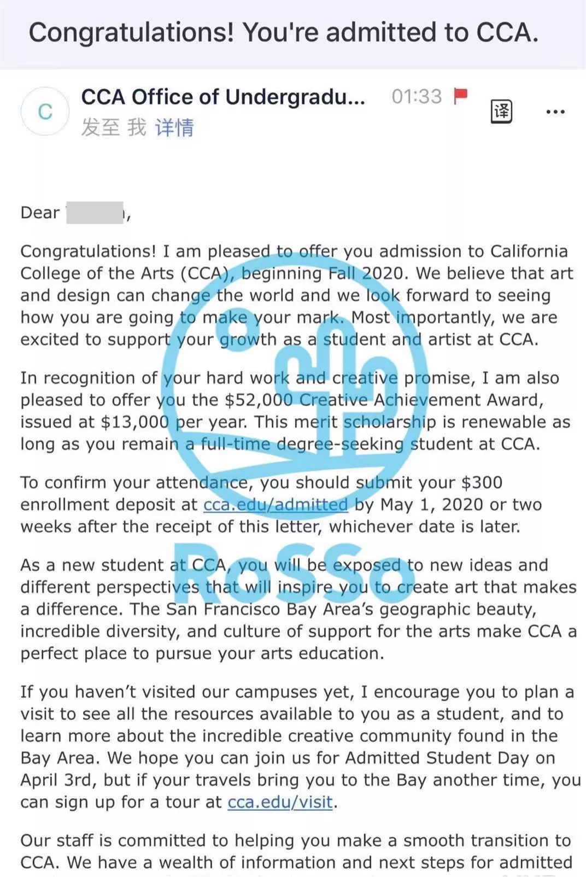
Task: Tap the subject line Congratulations! You're admitted
Action: pos(284,32)
